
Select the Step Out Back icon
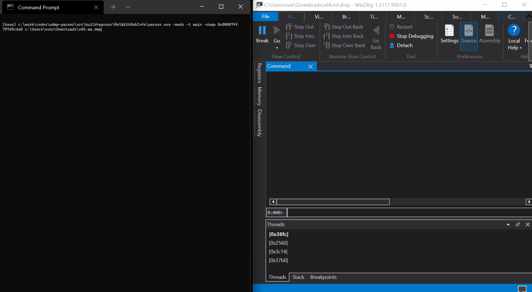[x=327, y=27]
